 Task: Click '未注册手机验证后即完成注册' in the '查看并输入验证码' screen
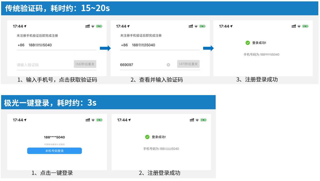click(141, 36)
